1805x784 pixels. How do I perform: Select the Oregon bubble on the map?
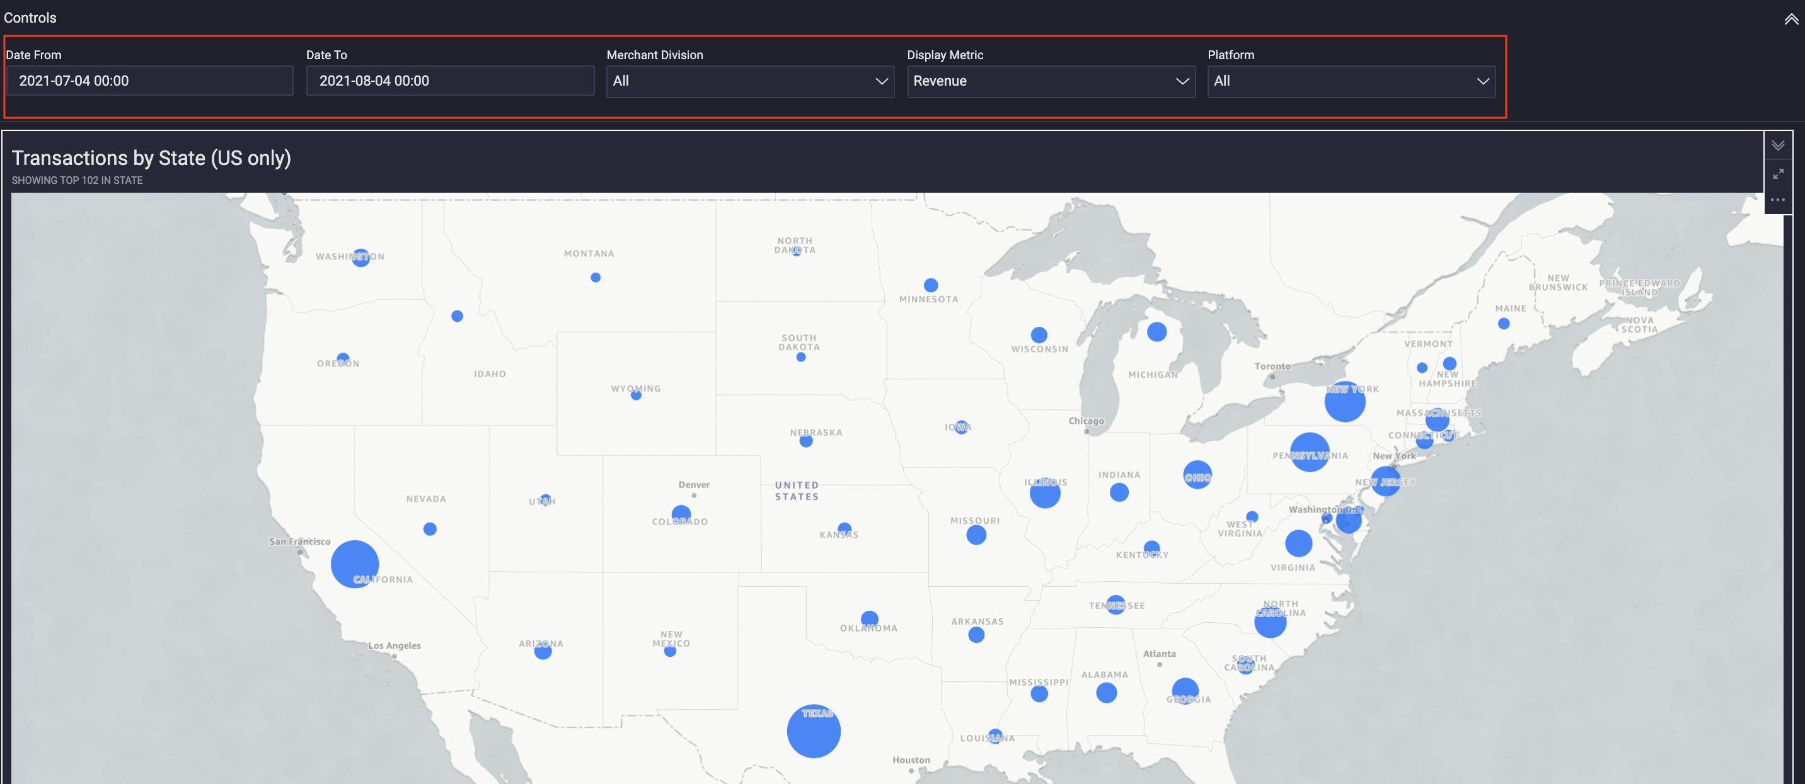343,358
